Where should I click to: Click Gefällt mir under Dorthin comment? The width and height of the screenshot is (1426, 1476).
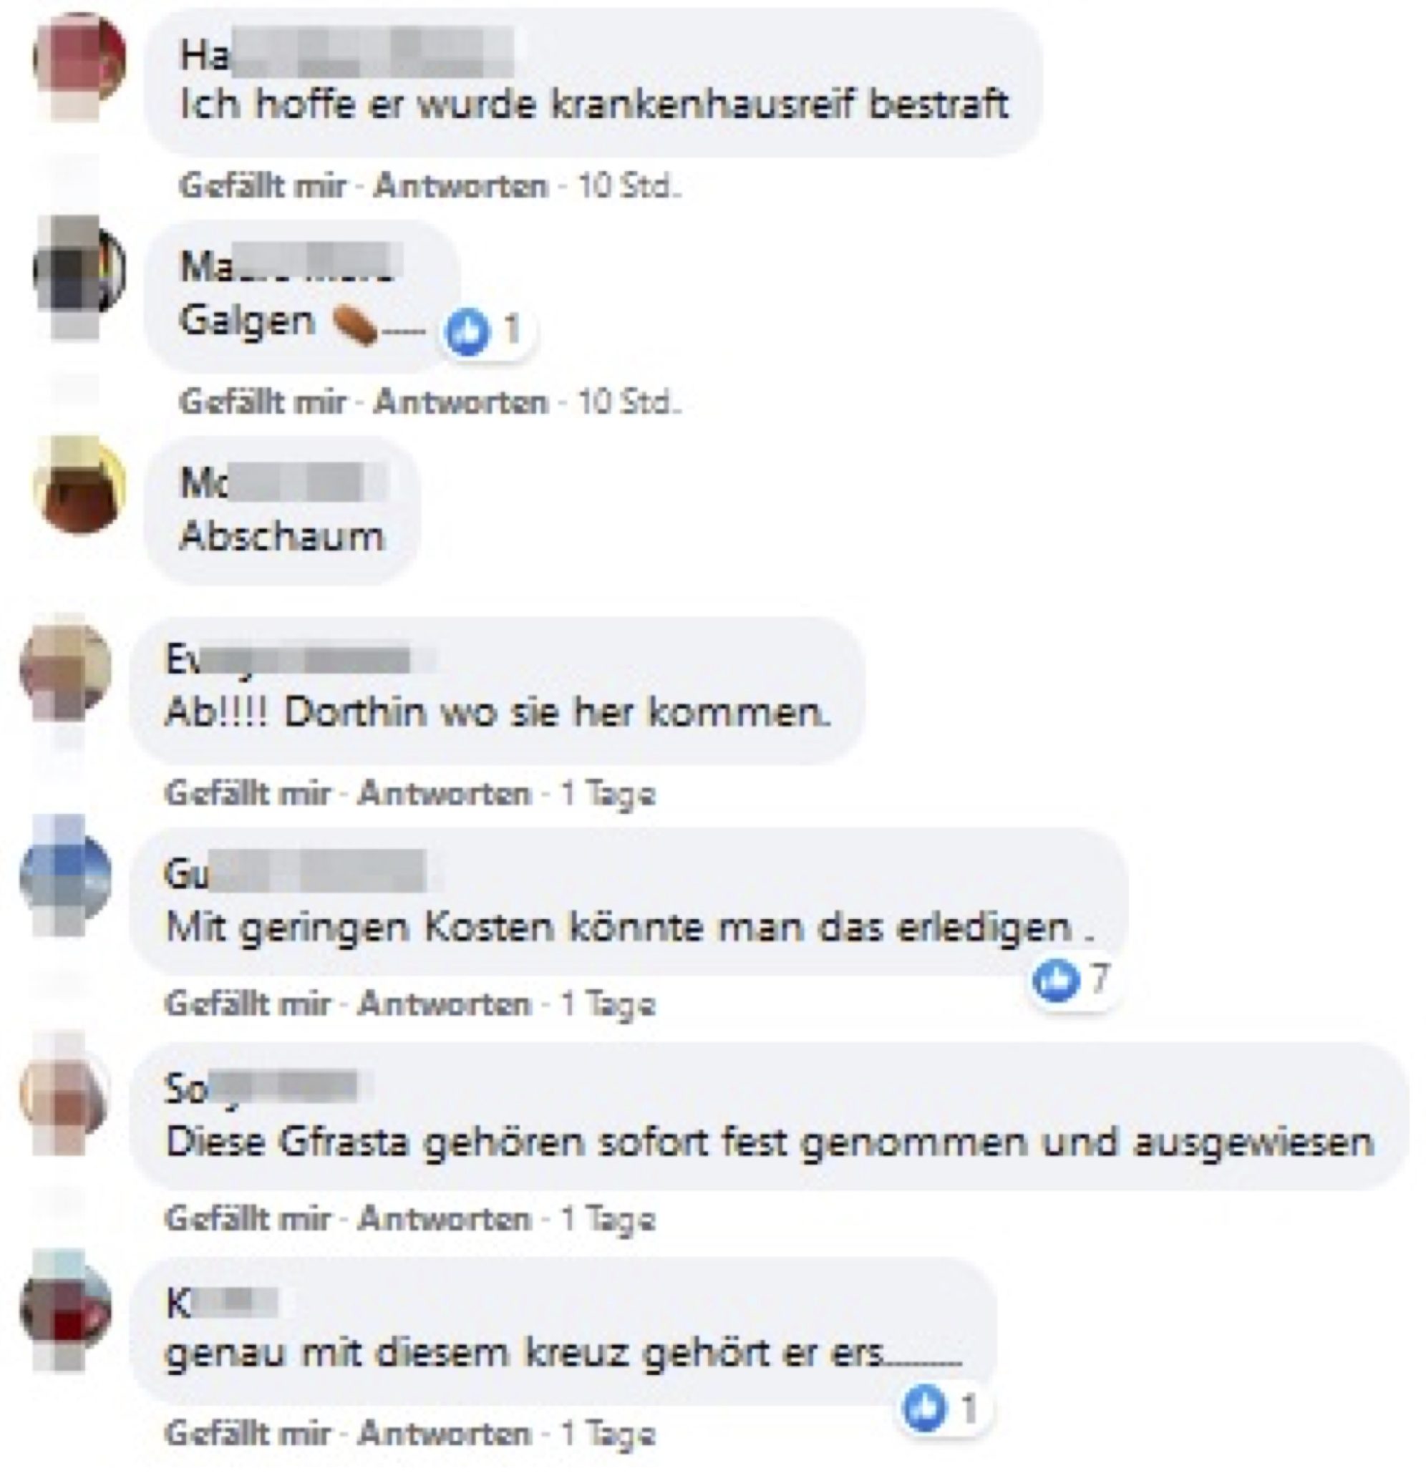coord(248,793)
